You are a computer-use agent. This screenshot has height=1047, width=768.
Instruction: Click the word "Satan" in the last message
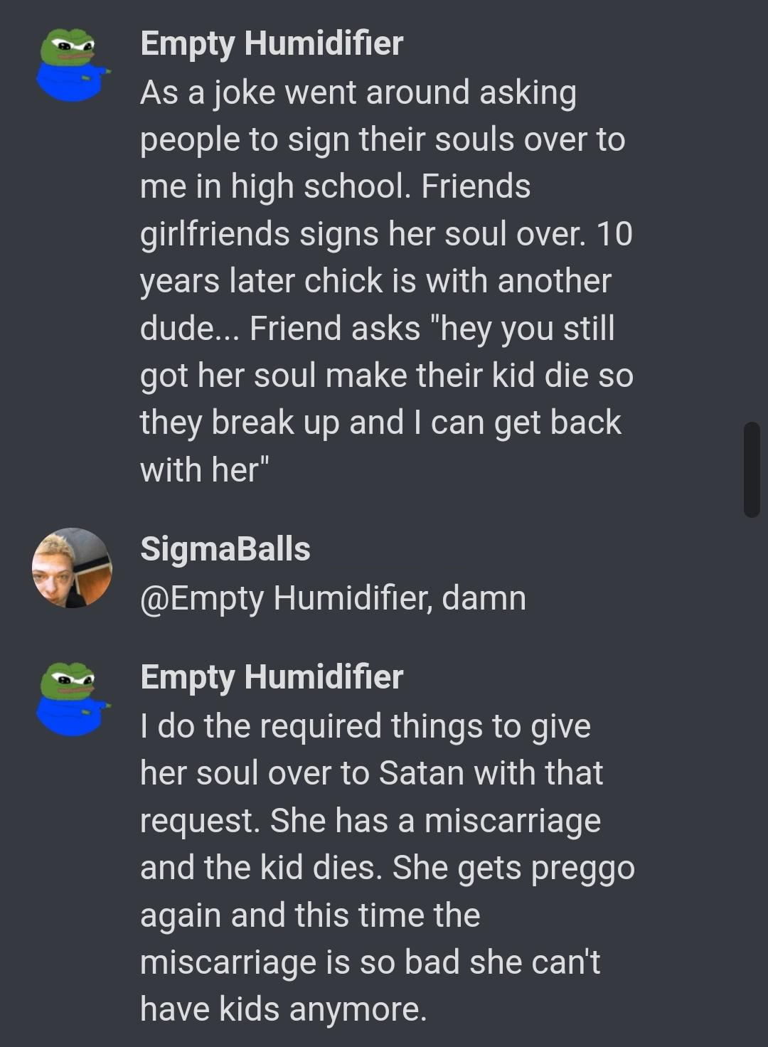pyautogui.click(x=421, y=773)
